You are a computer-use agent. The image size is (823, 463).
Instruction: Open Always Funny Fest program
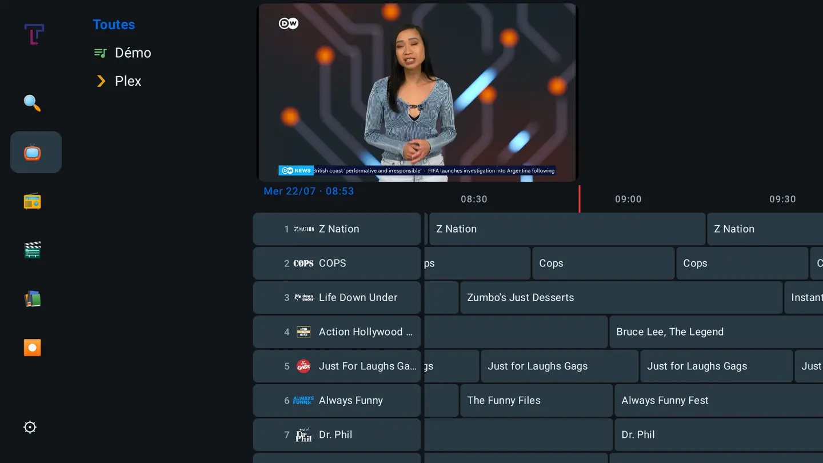point(719,400)
